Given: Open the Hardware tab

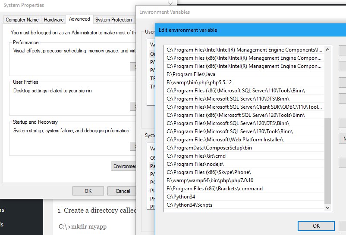Looking at the screenshot, I should click(53, 20).
